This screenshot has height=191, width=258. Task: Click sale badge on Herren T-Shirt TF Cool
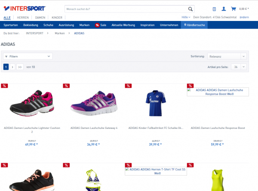click(x=128, y=165)
